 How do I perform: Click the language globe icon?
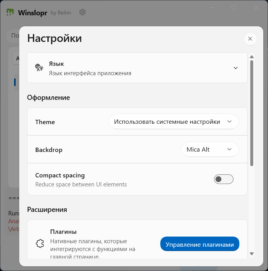pos(39,68)
